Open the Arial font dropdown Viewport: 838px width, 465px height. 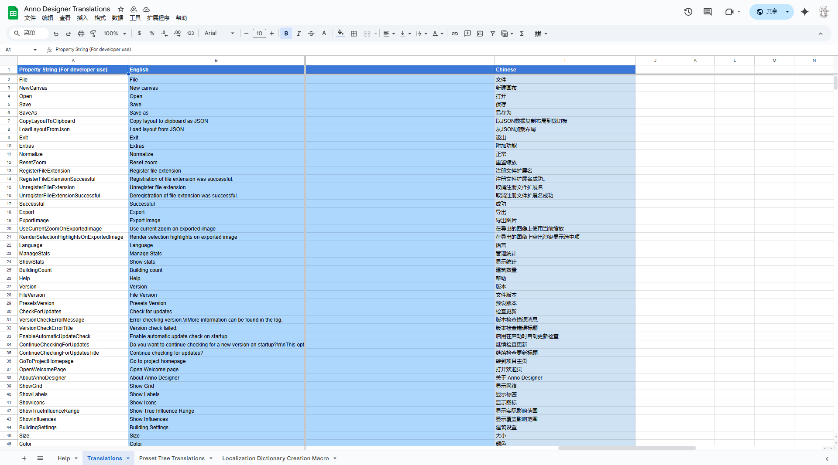click(220, 34)
